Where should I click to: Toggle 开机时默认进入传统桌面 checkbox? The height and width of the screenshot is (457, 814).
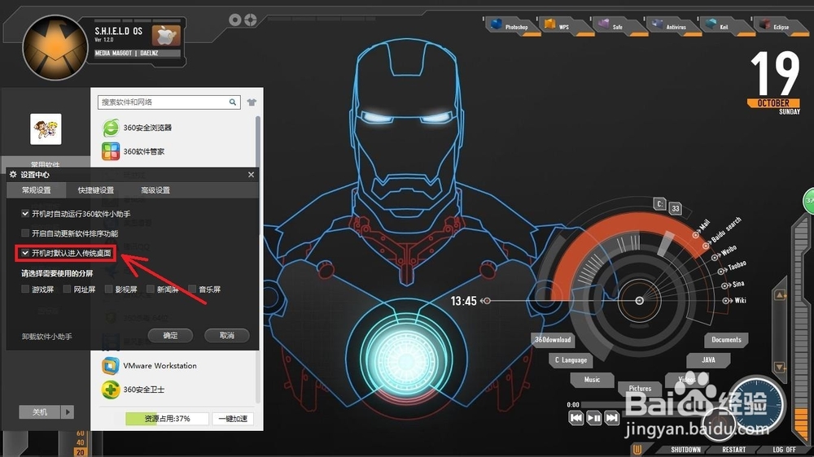click(x=25, y=253)
